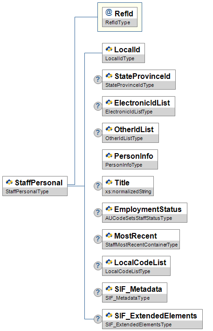Click the question mark beside SIF_ExtendedElements
The width and height of the screenshot is (213, 331).
coord(98,319)
